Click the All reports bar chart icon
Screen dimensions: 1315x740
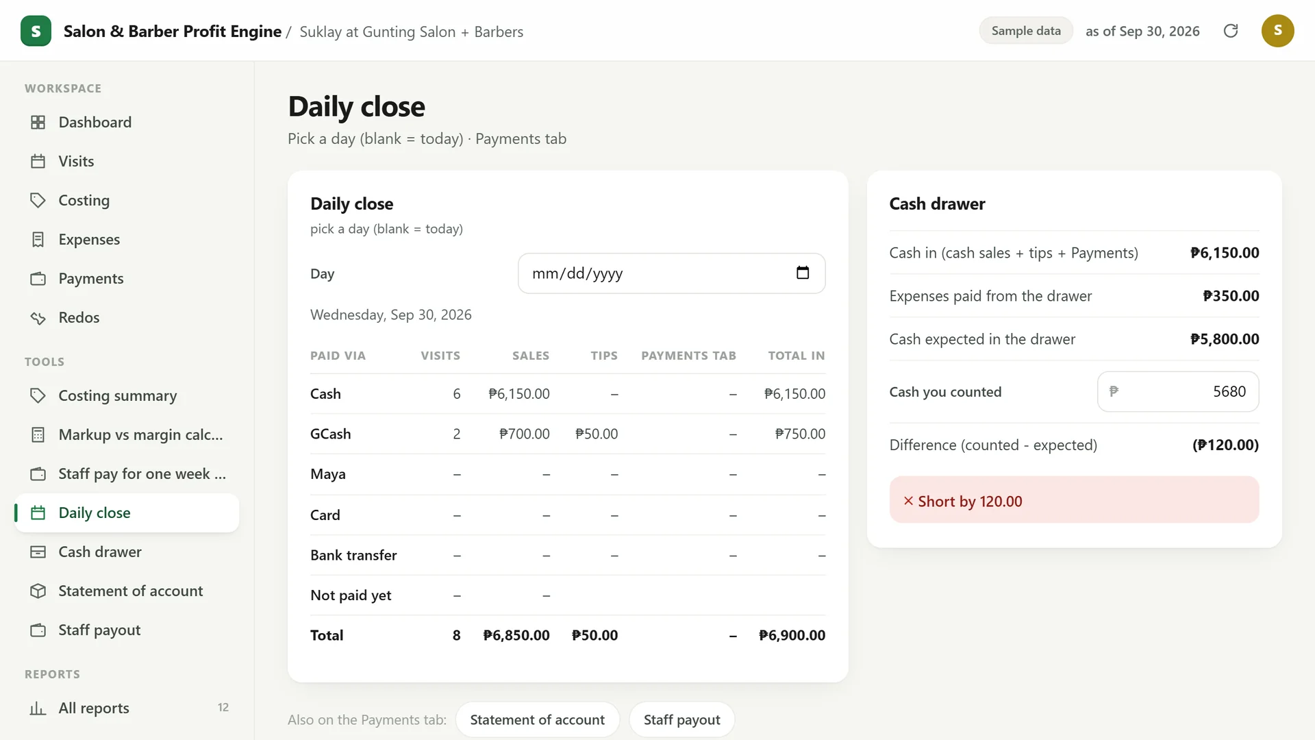(38, 708)
